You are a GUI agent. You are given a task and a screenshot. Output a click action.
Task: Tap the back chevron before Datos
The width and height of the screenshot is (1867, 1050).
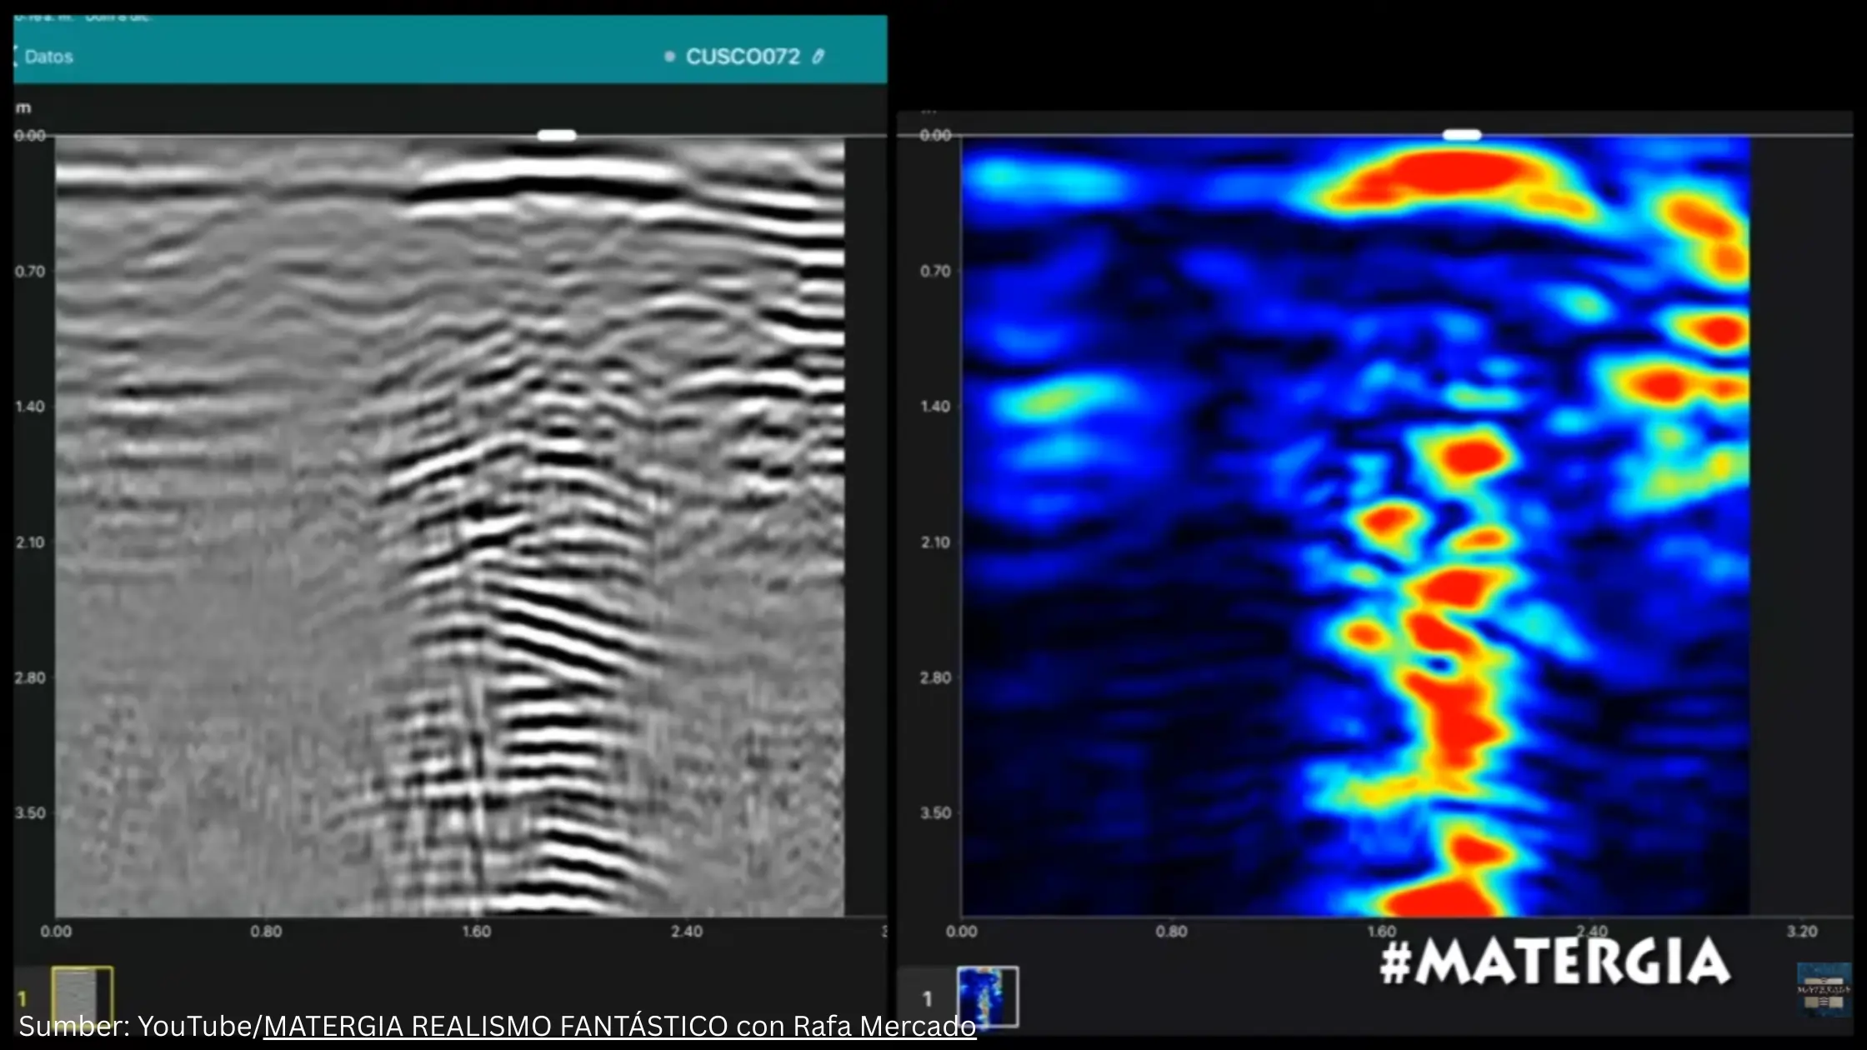15,57
